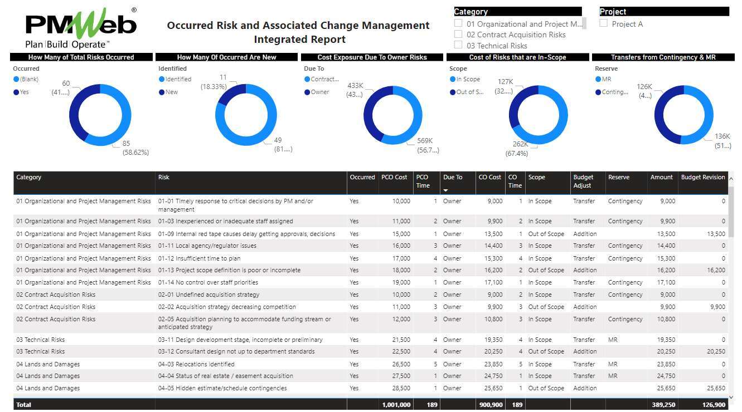Screen dimensions: 742x412
Task: Select the MR legend dot under Reserve
Action: (x=598, y=80)
